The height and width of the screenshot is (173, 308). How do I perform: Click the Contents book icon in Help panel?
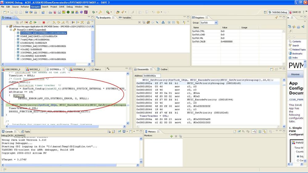290,41
